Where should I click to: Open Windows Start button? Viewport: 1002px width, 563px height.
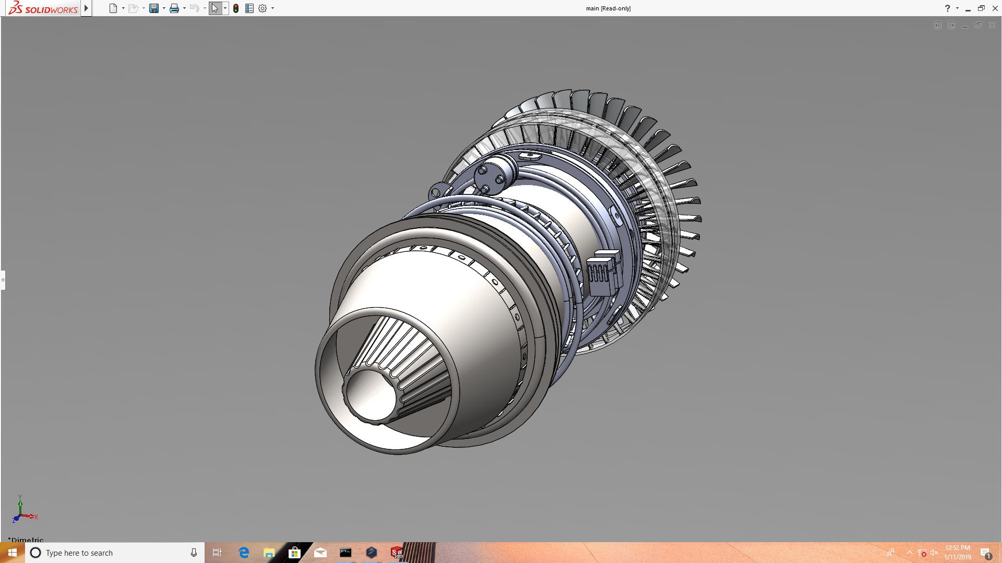pos(12,553)
